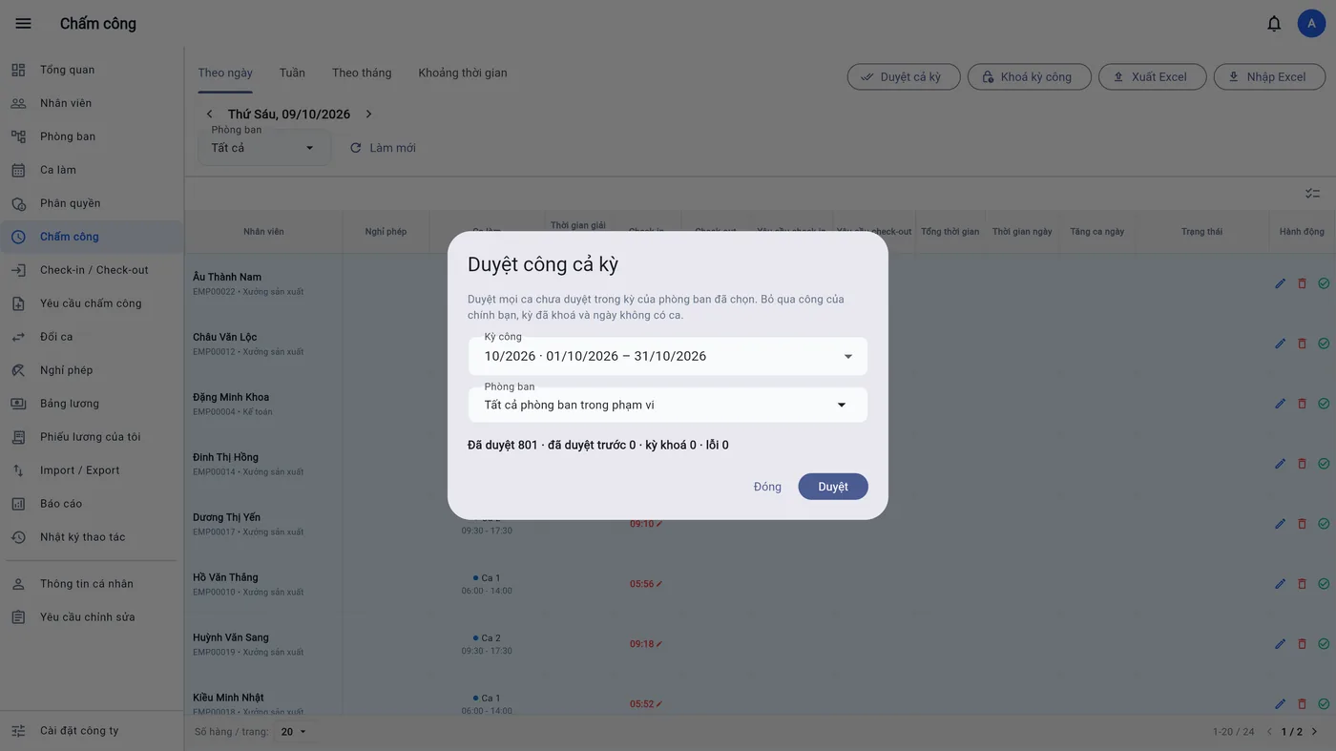The width and height of the screenshot is (1336, 751).
Task: Confirm with the Duyệt button
Action: coord(833,487)
